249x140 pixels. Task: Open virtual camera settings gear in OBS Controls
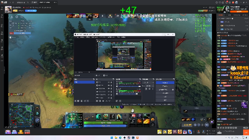point(173,90)
